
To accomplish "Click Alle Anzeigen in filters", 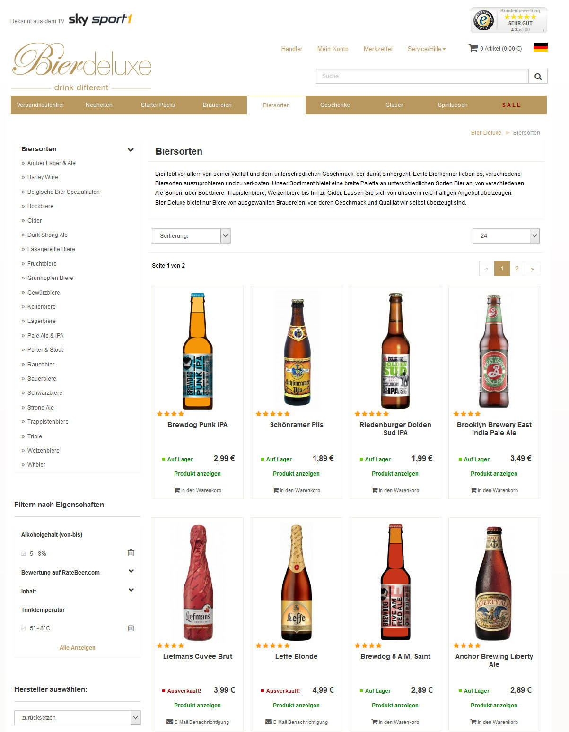I will pos(78,648).
